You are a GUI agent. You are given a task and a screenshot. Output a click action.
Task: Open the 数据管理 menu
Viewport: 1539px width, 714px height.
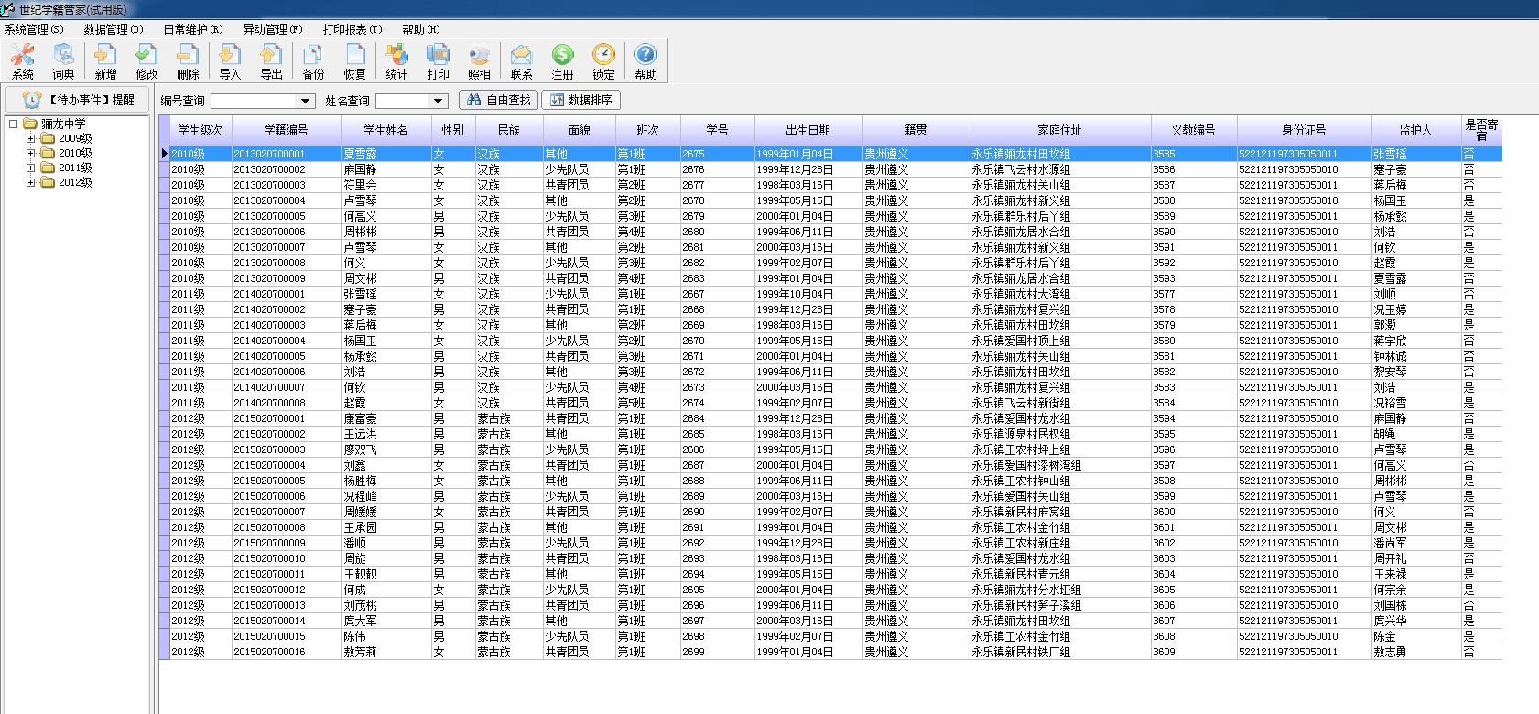coord(113,29)
